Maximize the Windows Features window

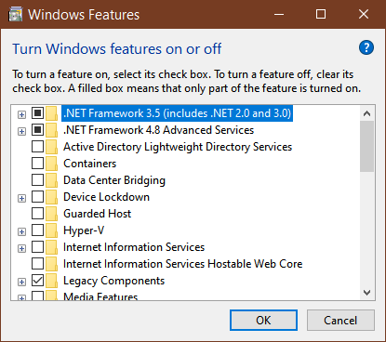tap(321, 14)
